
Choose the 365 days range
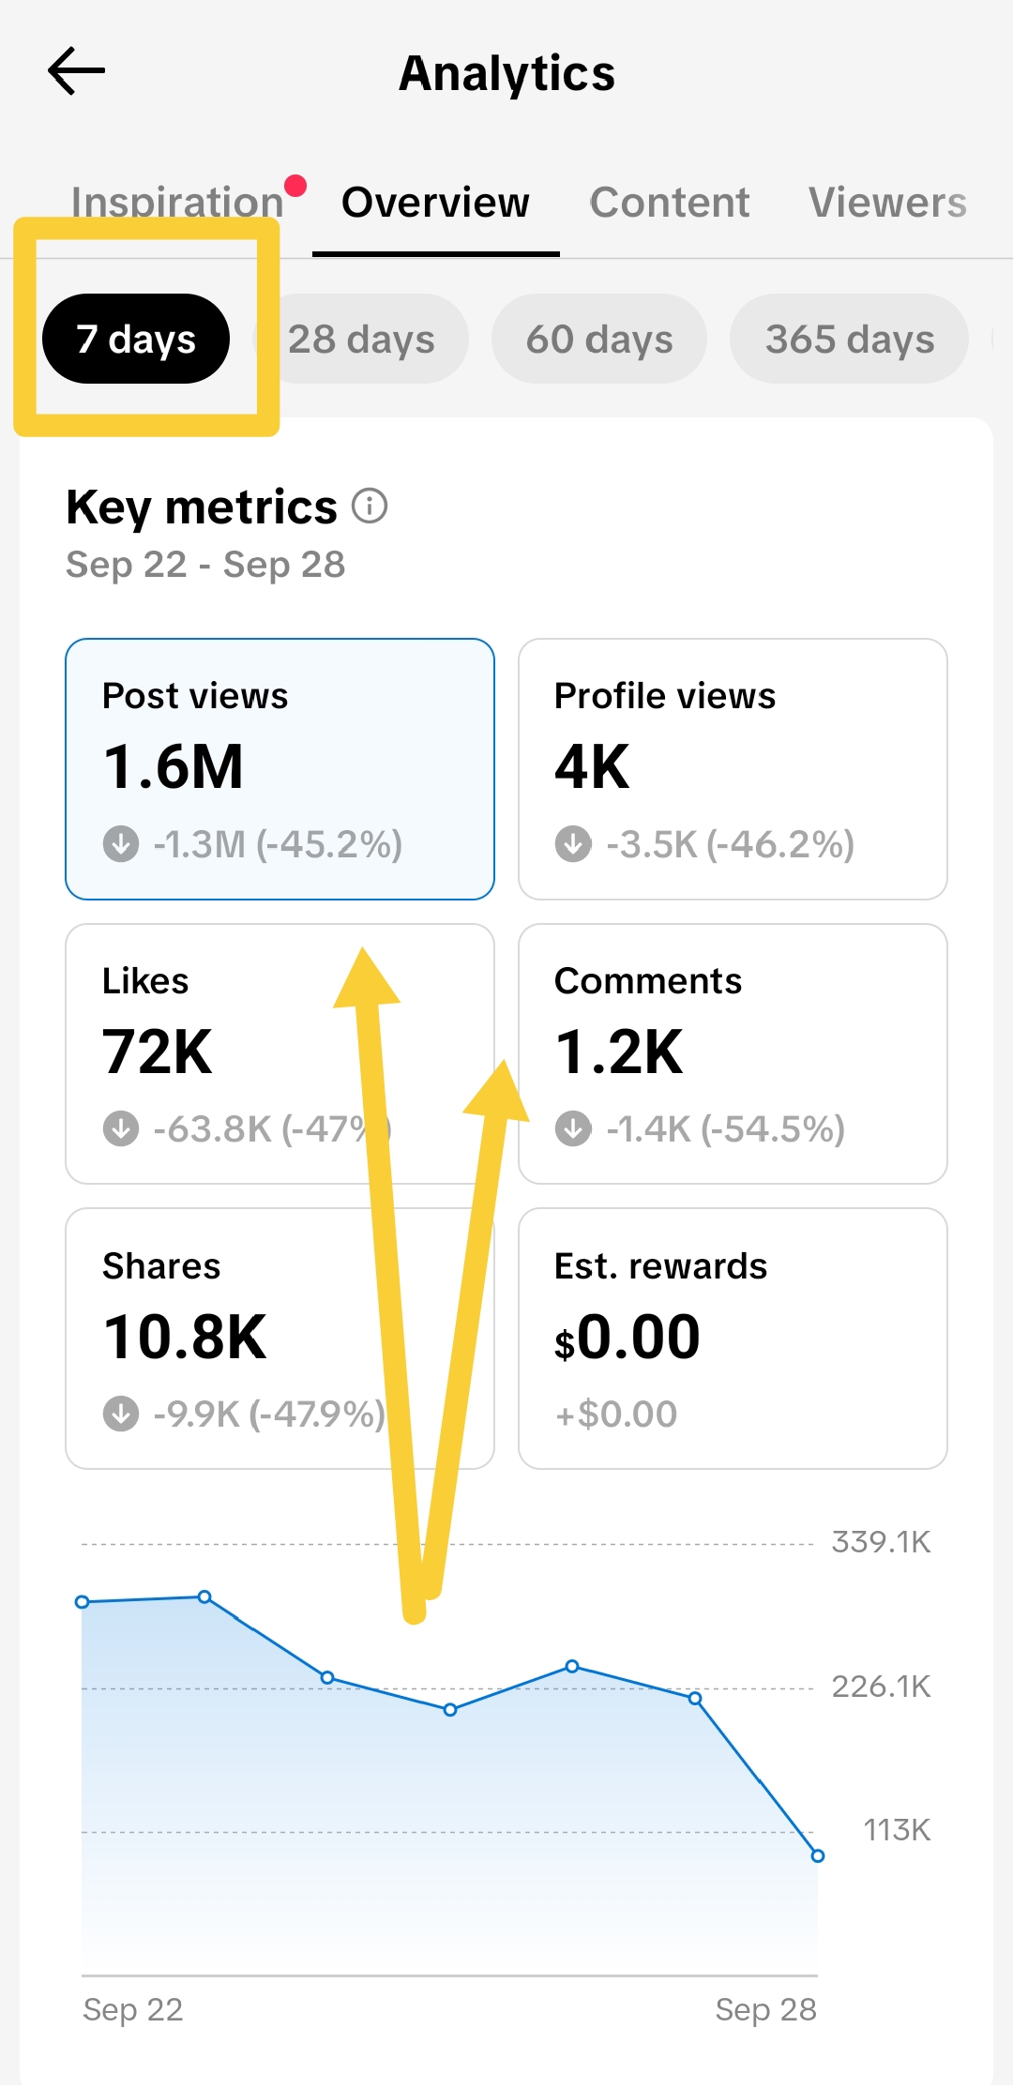(850, 339)
